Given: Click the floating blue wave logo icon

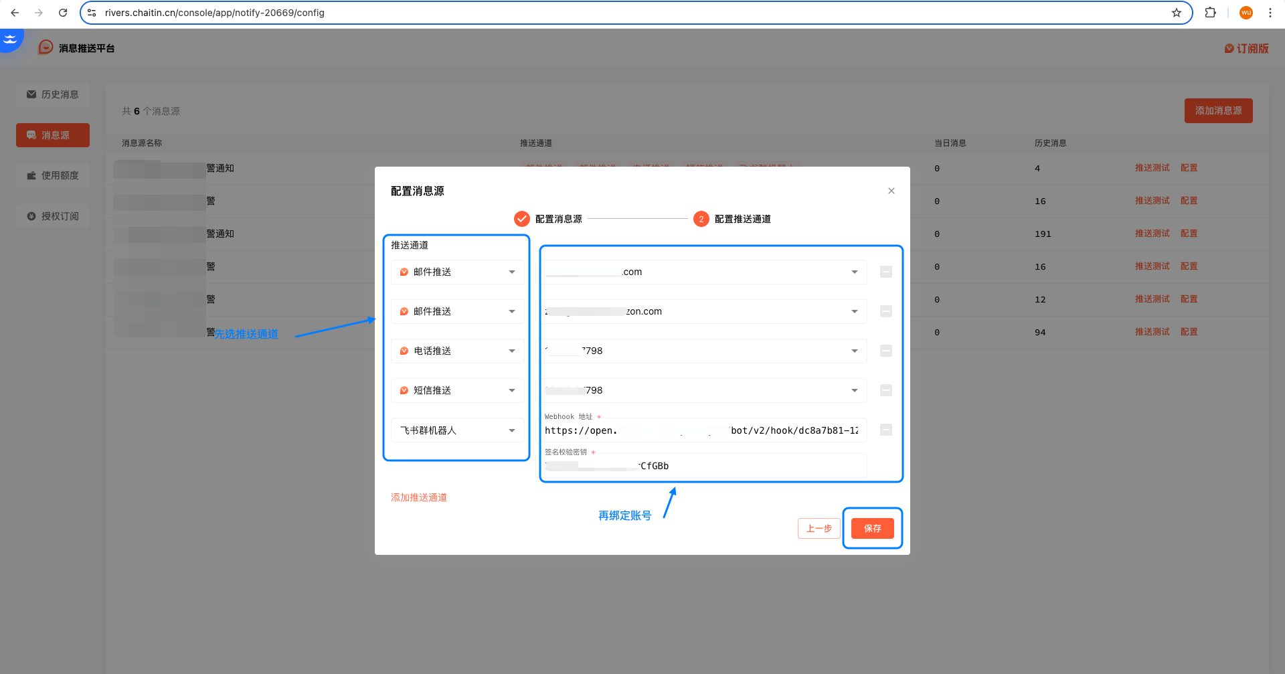Looking at the screenshot, I should point(11,39).
